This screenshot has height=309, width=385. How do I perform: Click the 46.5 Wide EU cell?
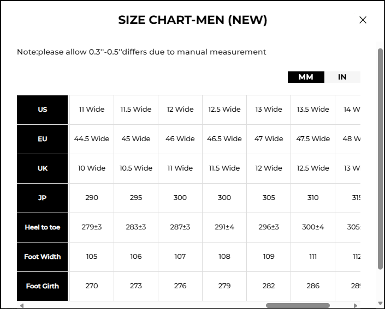tap(224, 139)
